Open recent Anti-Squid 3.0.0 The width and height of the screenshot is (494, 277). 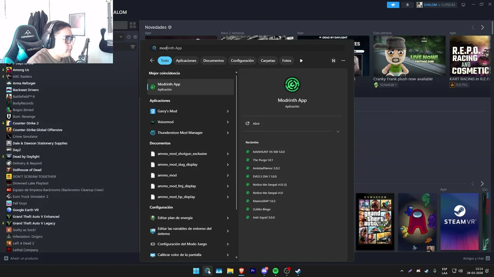pos(264,217)
